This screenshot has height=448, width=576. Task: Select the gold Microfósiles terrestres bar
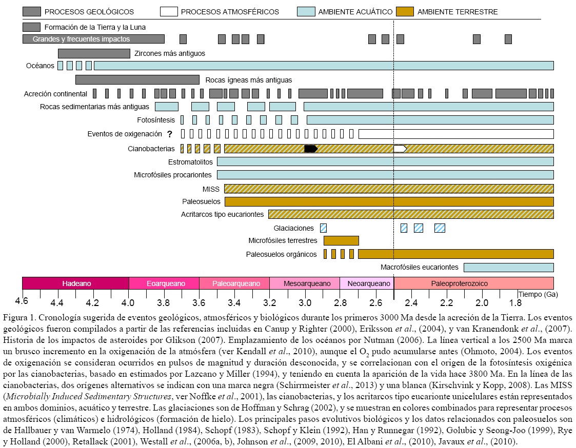tap(341, 240)
